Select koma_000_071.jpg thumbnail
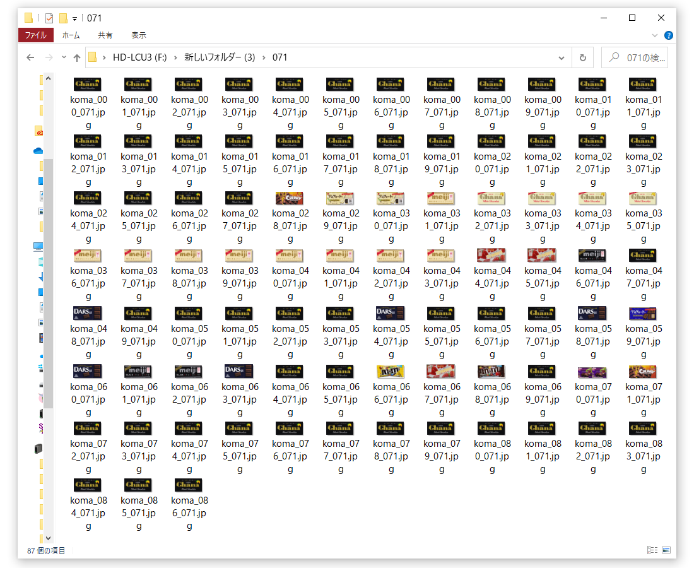The height and width of the screenshot is (568, 694). pos(88,85)
